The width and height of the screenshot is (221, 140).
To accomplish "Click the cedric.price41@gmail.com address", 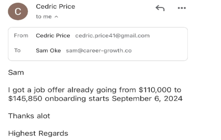I will [x=112, y=36].
